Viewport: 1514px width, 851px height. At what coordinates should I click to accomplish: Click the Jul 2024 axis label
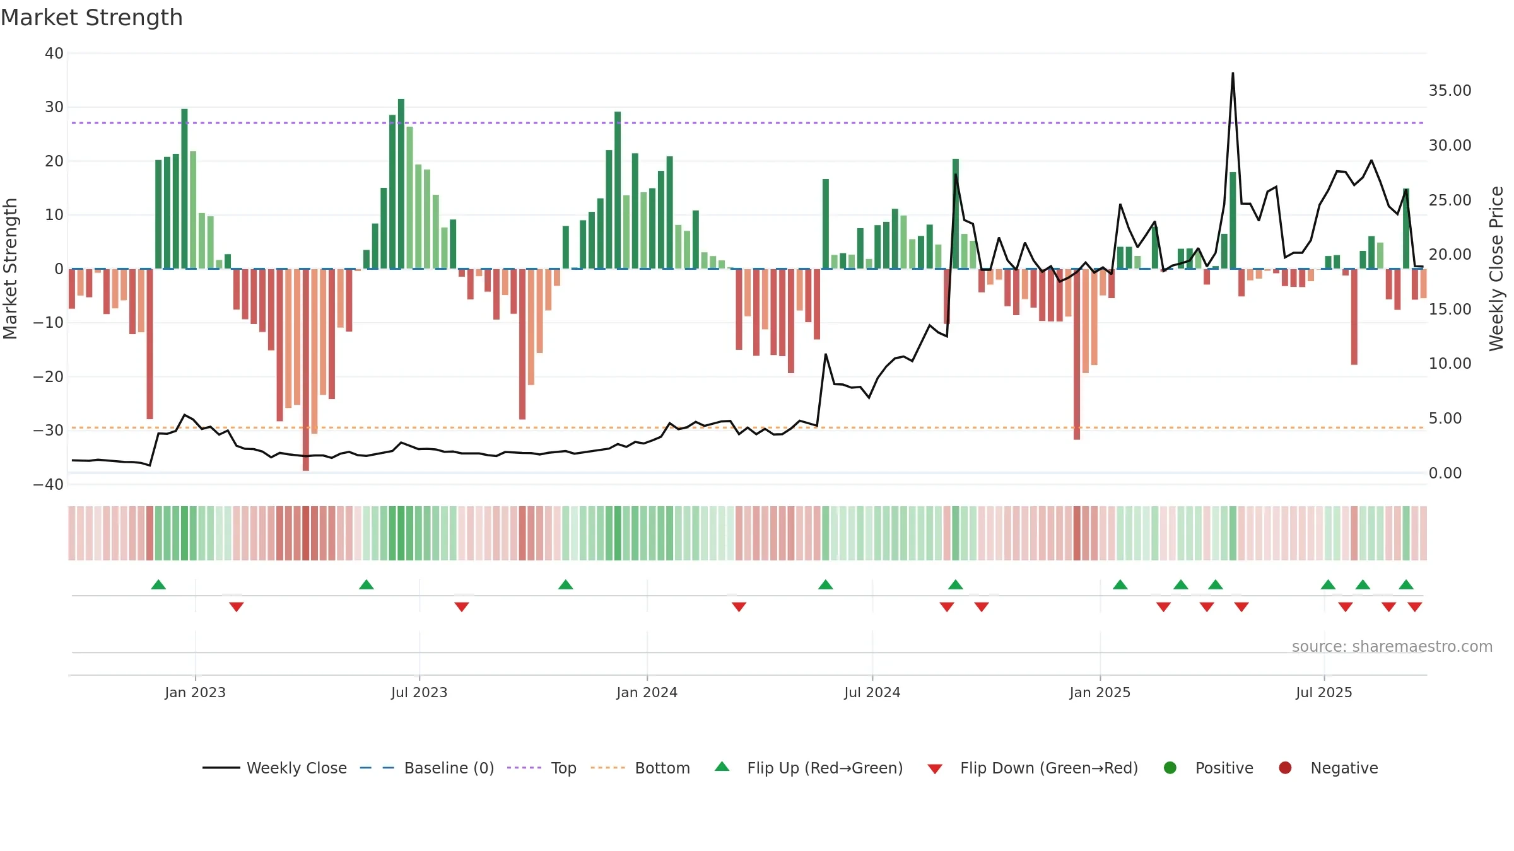click(x=872, y=693)
